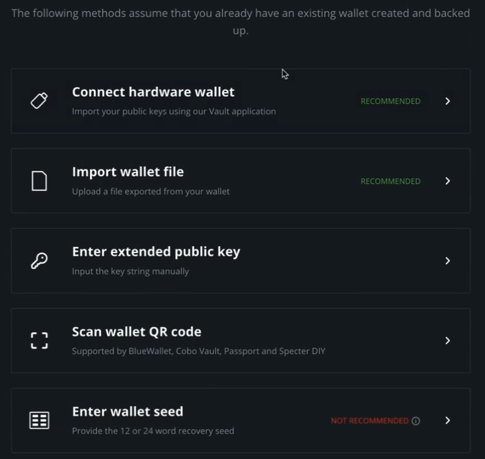Choose Enter wallet seed option
Screen dimensions: 485x459
128,412
